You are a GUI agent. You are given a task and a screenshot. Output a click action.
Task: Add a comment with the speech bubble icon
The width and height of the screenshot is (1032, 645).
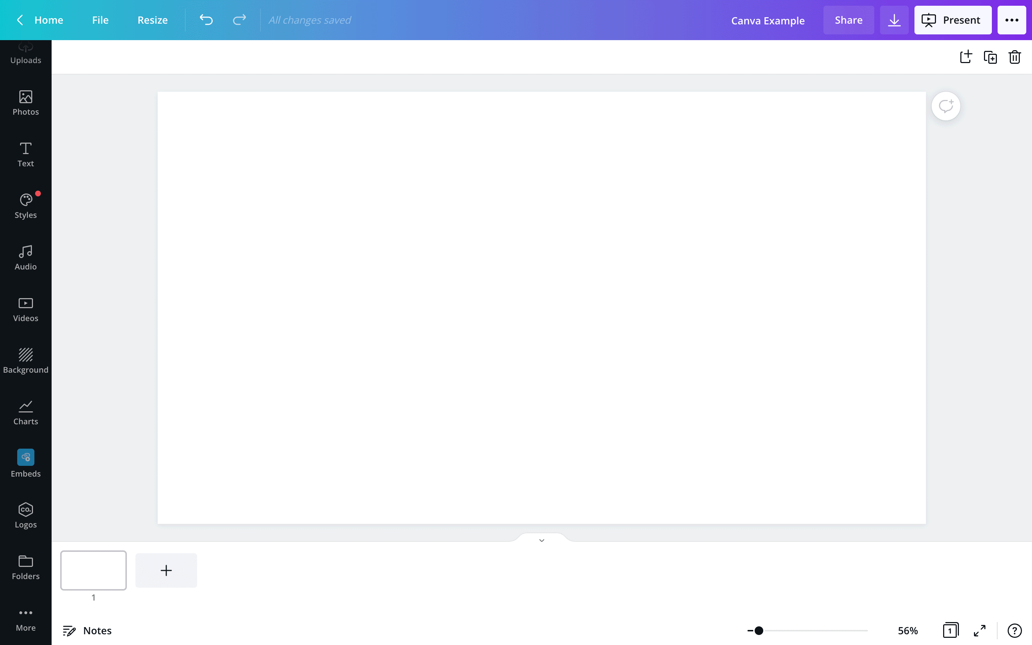point(945,106)
